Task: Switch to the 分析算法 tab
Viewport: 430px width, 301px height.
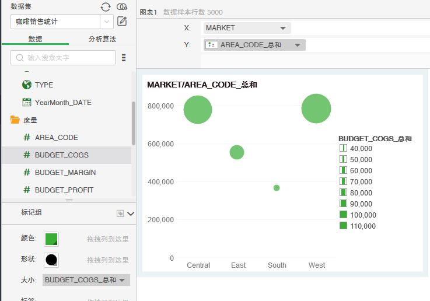Action: pos(102,39)
